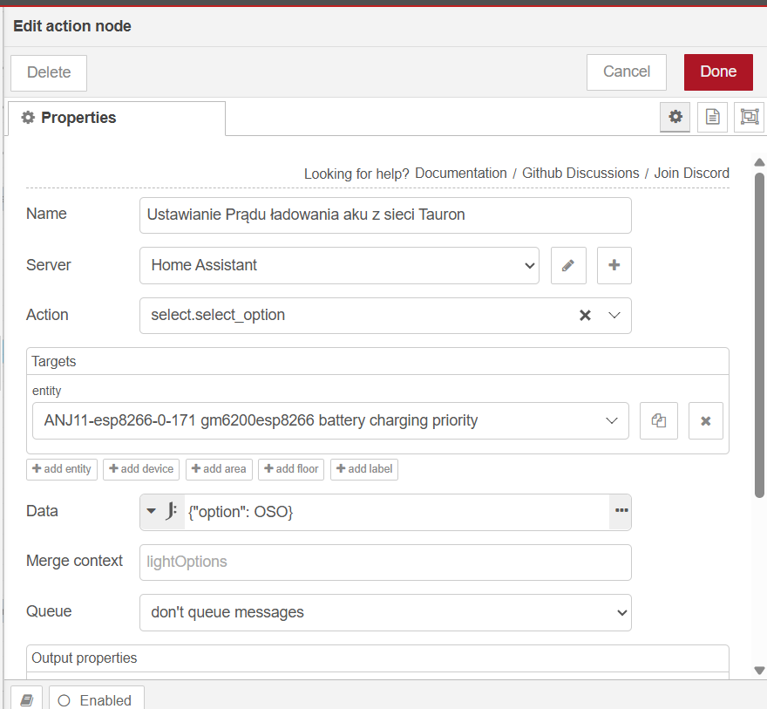The image size is (767, 709).
Task: Expand the Queue dropdown list
Action: click(384, 612)
